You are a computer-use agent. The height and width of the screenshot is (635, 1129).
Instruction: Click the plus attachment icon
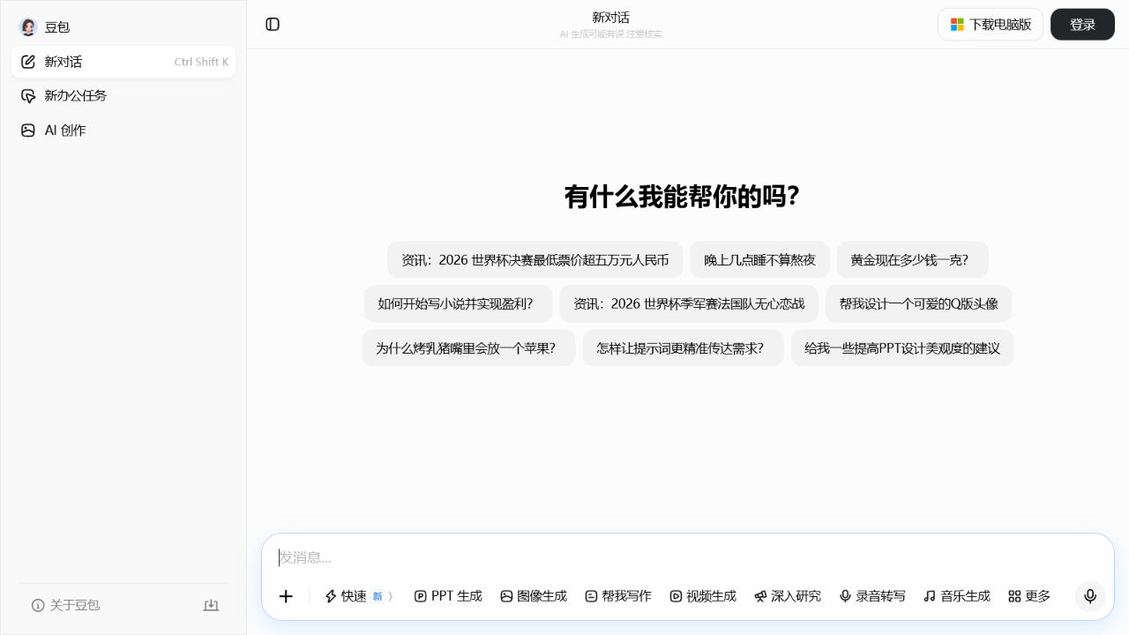click(286, 596)
